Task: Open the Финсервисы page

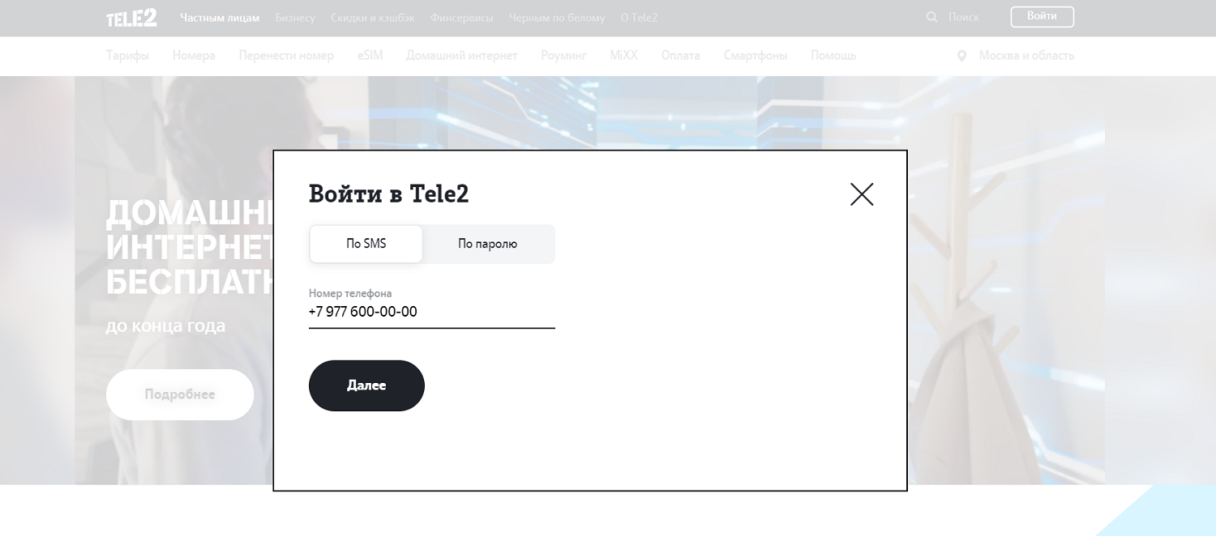Action: [x=461, y=18]
